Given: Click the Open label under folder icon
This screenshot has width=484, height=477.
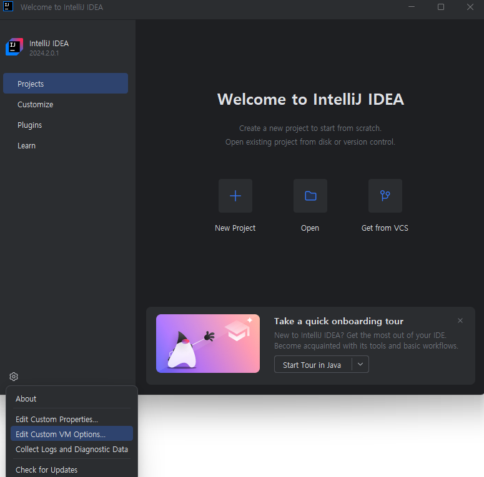Looking at the screenshot, I should pos(310,228).
